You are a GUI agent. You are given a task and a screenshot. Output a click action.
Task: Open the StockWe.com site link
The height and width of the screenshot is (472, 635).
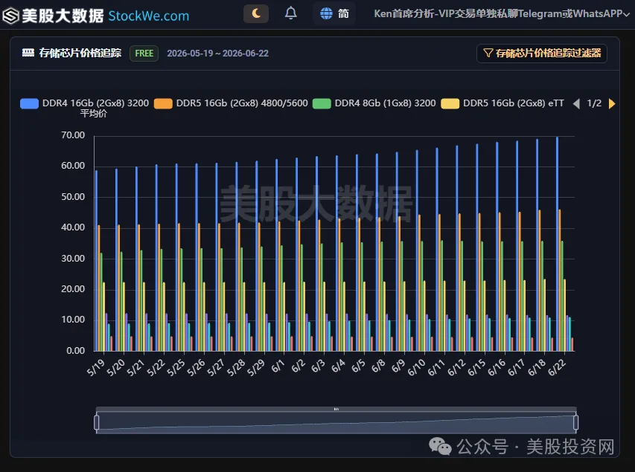click(x=149, y=16)
